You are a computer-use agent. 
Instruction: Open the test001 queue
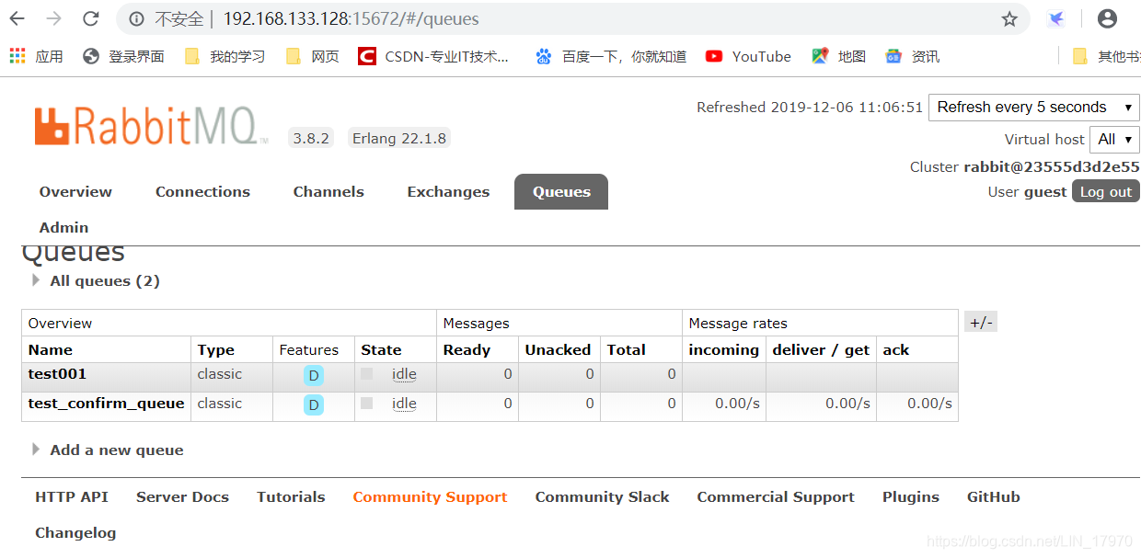tap(57, 374)
